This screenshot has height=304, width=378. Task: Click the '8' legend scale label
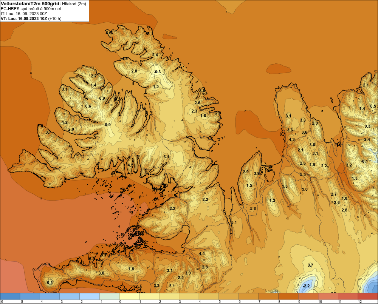coord(279,302)
